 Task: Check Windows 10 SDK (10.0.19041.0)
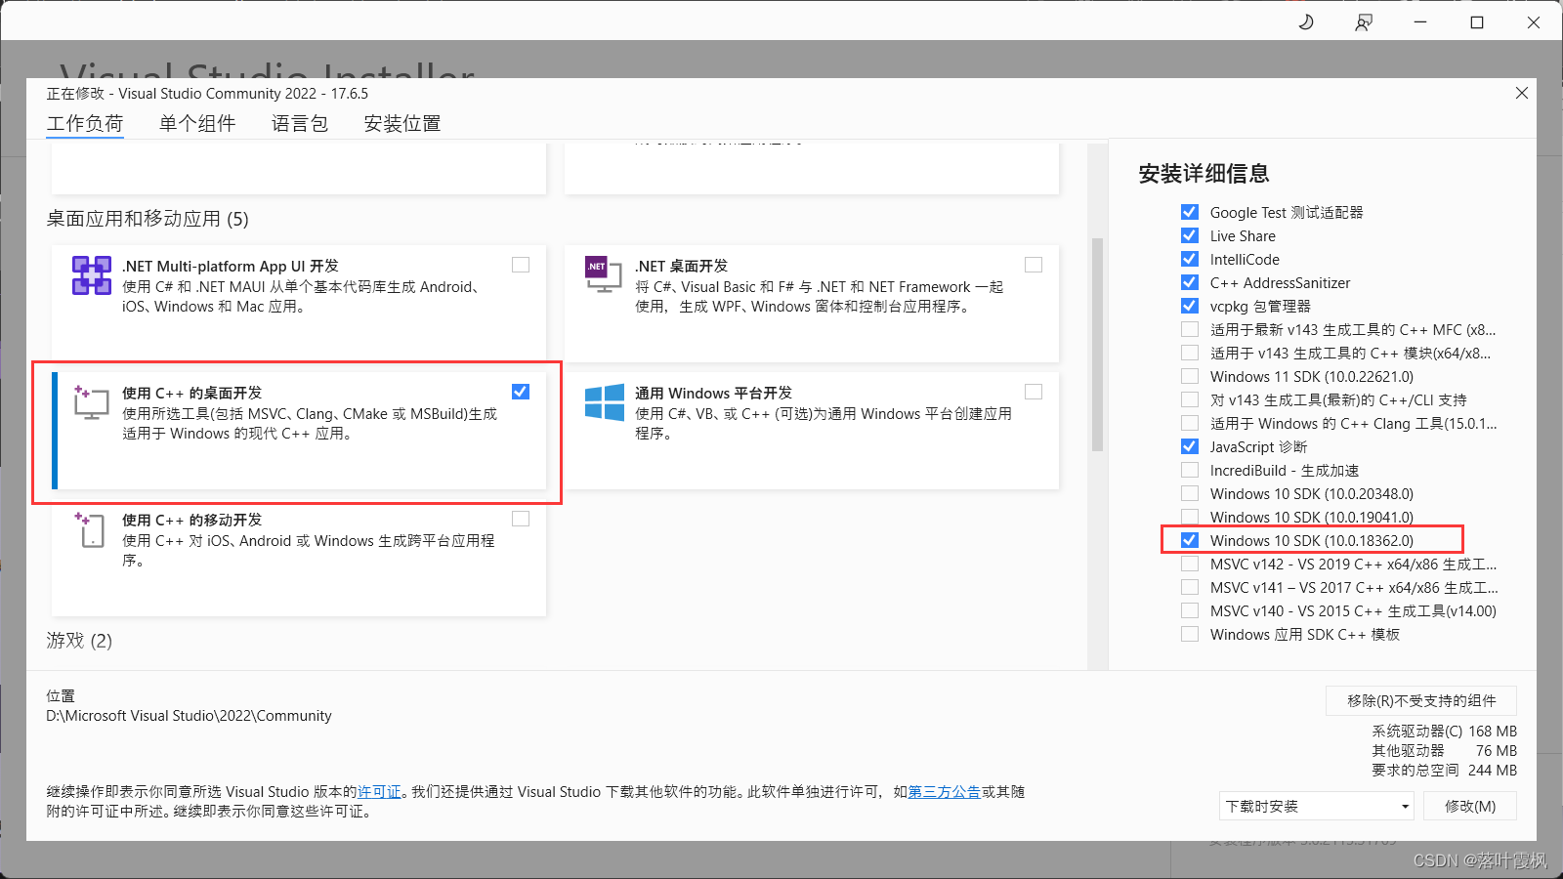(1190, 517)
